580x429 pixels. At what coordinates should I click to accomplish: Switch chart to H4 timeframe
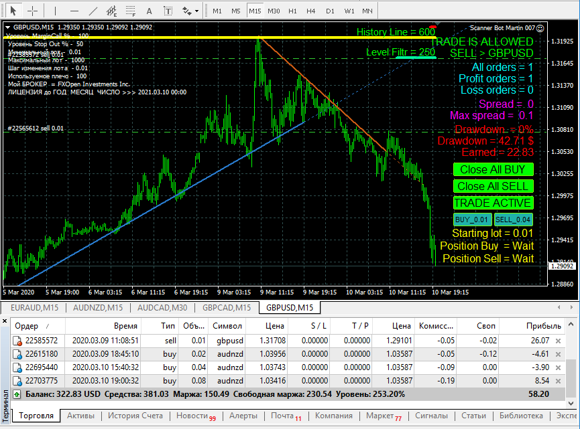point(310,11)
